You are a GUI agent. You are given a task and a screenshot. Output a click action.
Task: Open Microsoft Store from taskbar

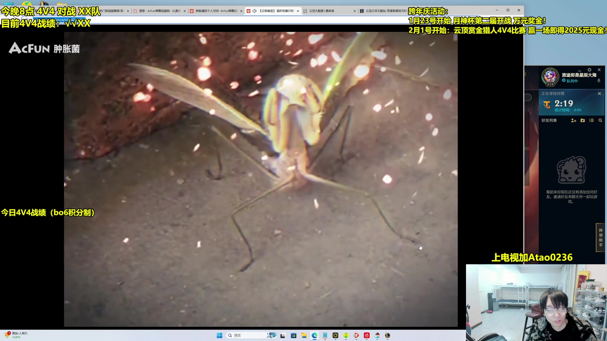tap(294, 335)
